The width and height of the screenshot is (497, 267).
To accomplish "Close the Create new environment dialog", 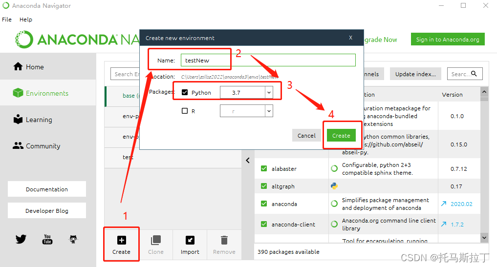I will click(x=350, y=38).
